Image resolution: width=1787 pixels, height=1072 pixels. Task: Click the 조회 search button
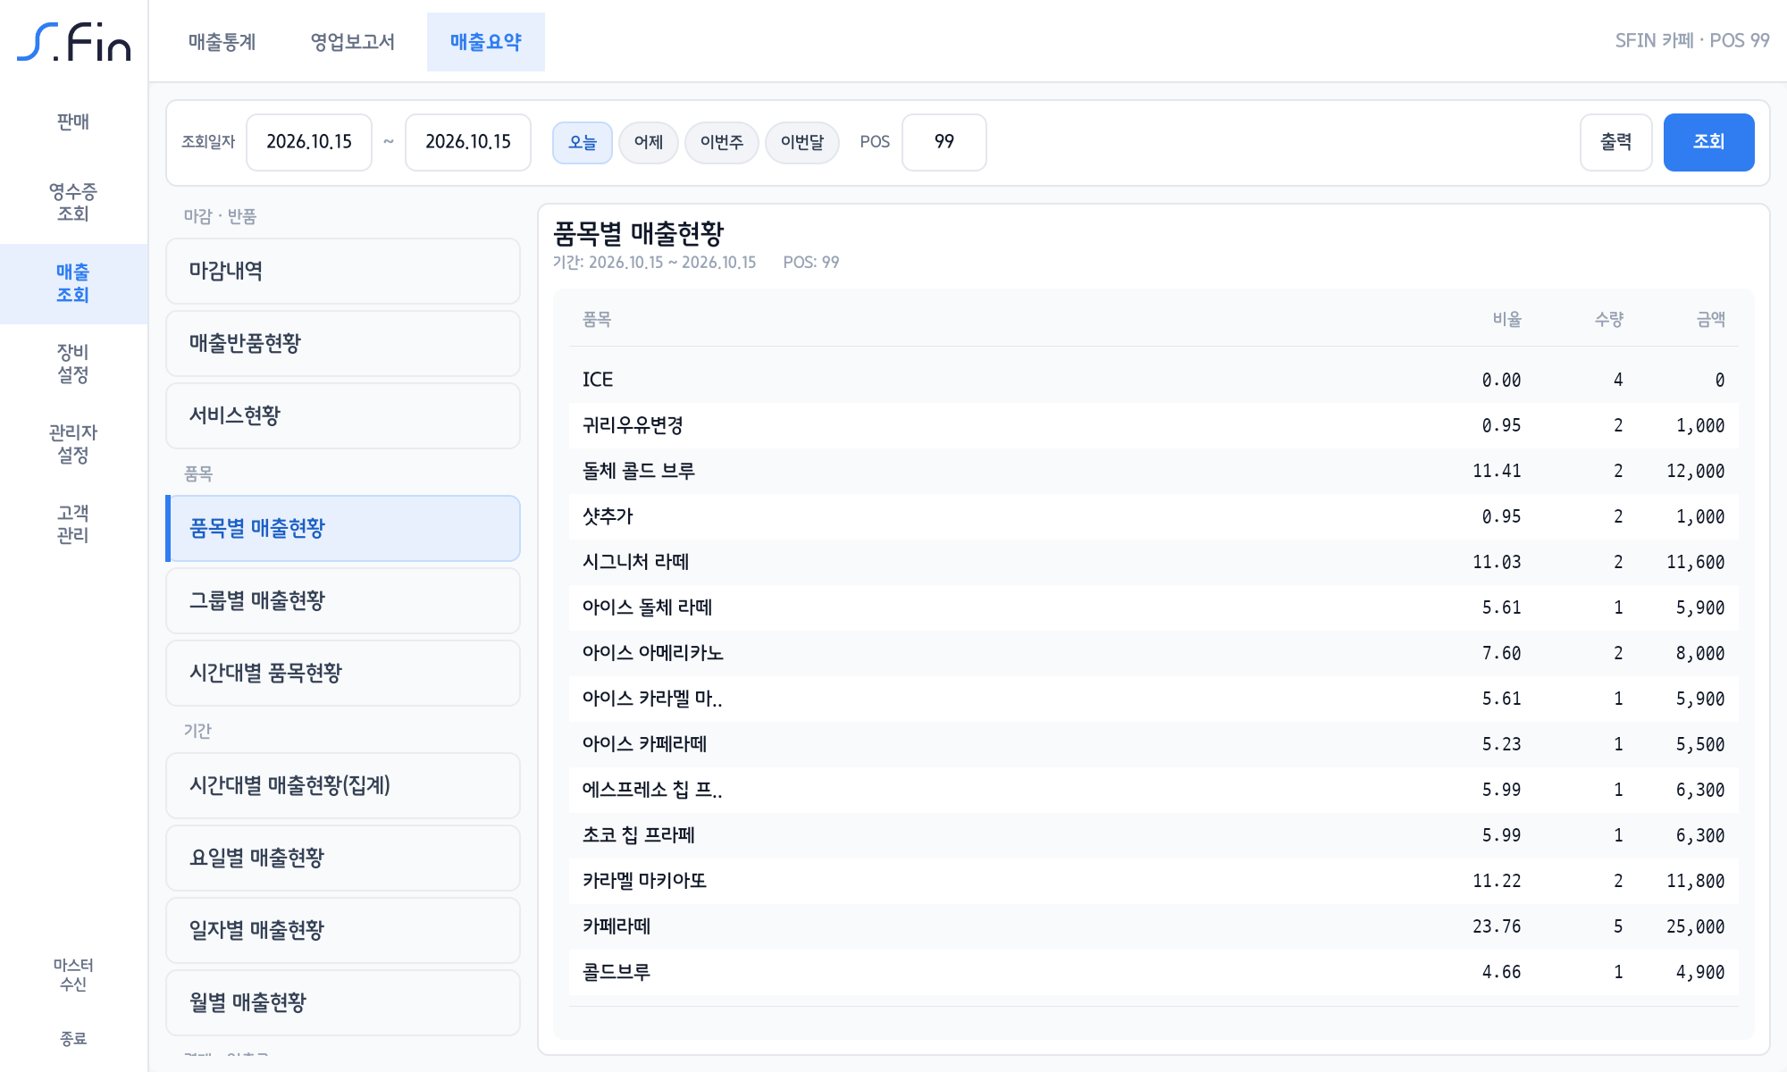pyautogui.click(x=1709, y=142)
